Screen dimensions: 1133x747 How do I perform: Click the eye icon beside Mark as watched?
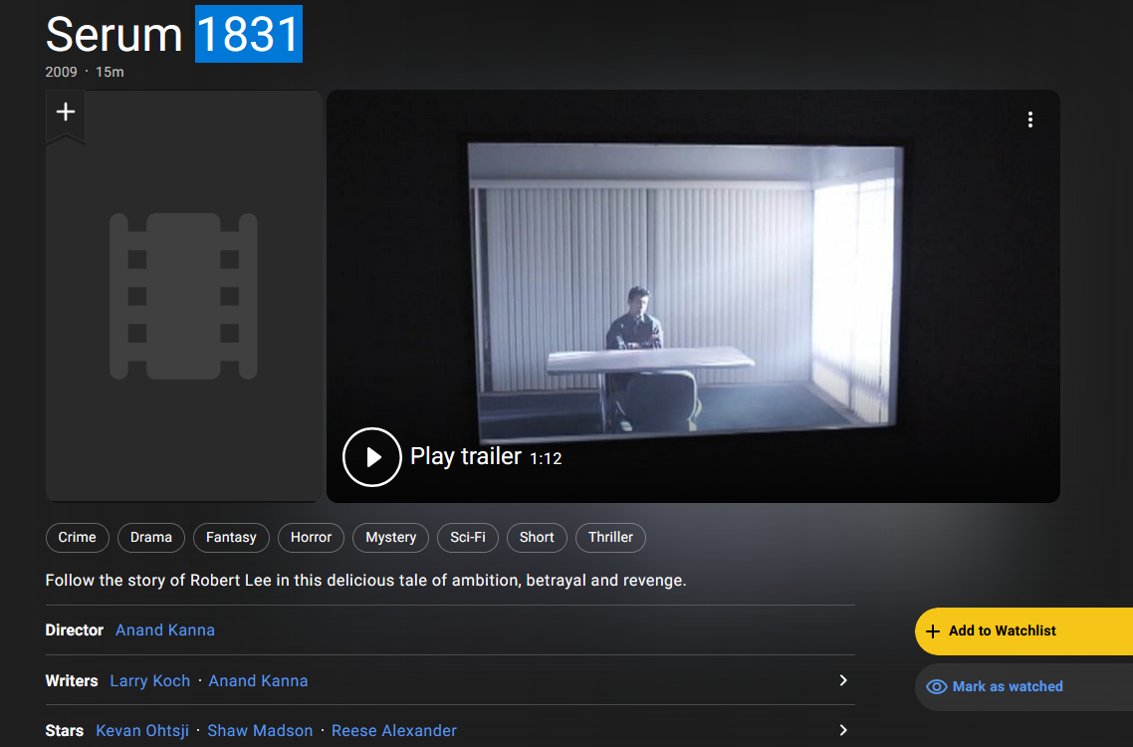(x=937, y=687)
